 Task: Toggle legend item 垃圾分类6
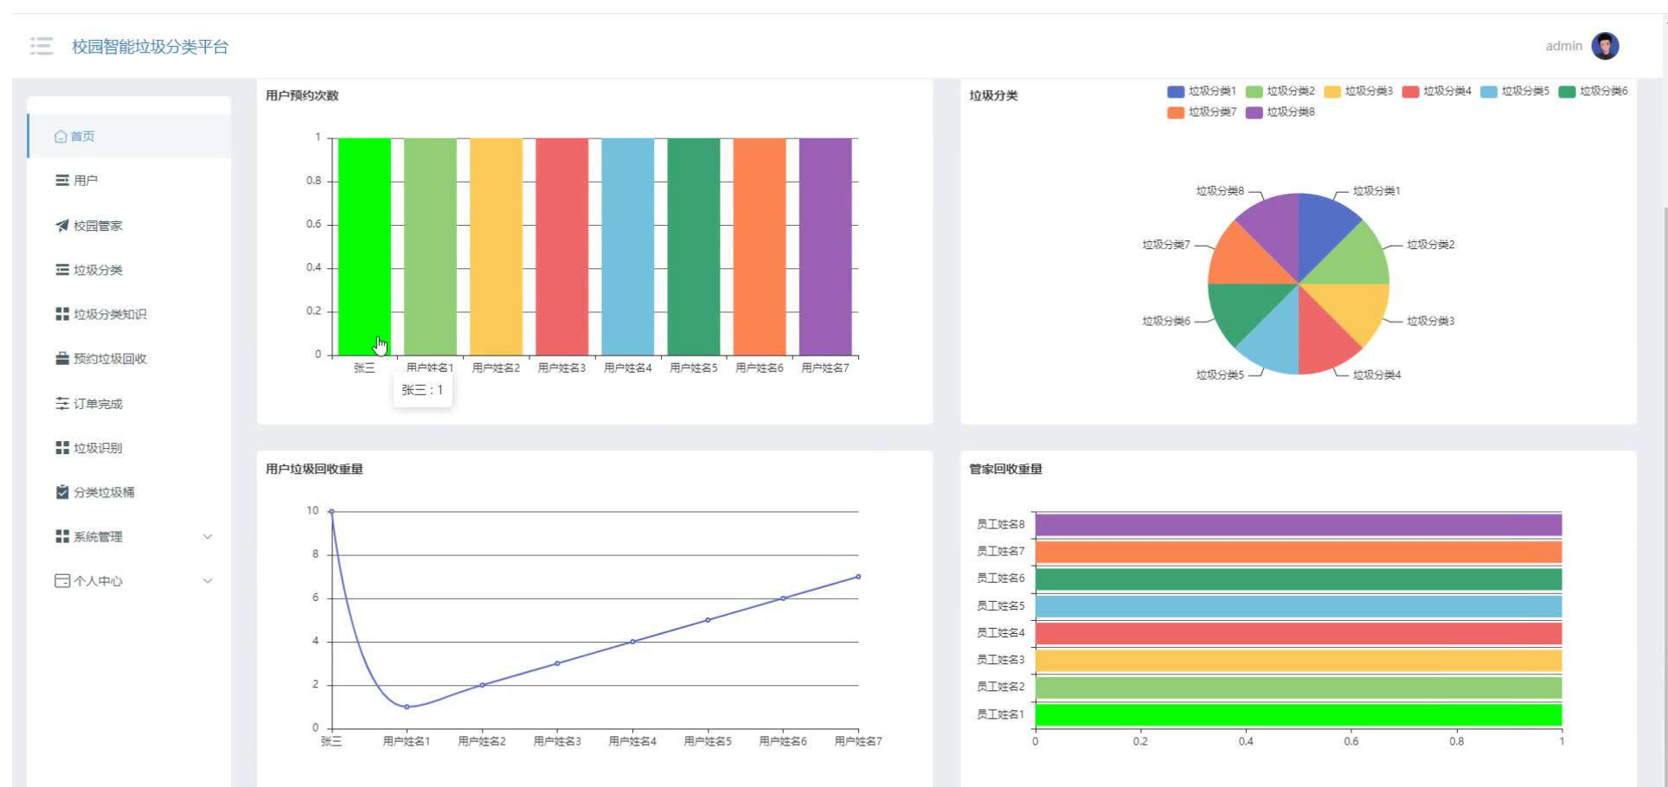click(1594, 92)
